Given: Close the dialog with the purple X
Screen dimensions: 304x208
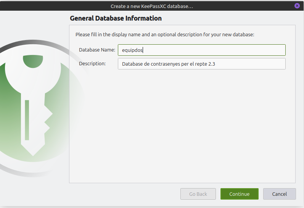Looking at the screenshot, I should [x=297, y=6].
